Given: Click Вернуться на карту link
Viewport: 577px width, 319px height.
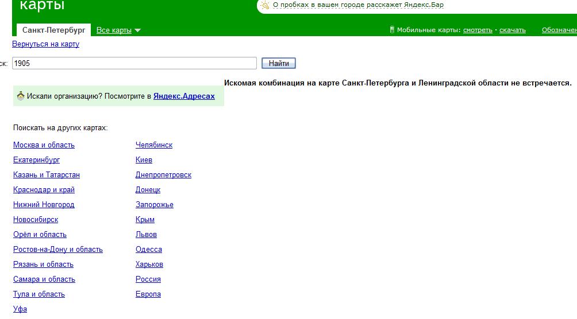Looking at the screenshot, I should [45, 44].
